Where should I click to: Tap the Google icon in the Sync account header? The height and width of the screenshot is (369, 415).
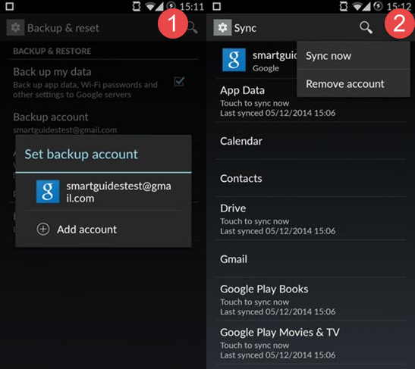click(x=234, y=60)
